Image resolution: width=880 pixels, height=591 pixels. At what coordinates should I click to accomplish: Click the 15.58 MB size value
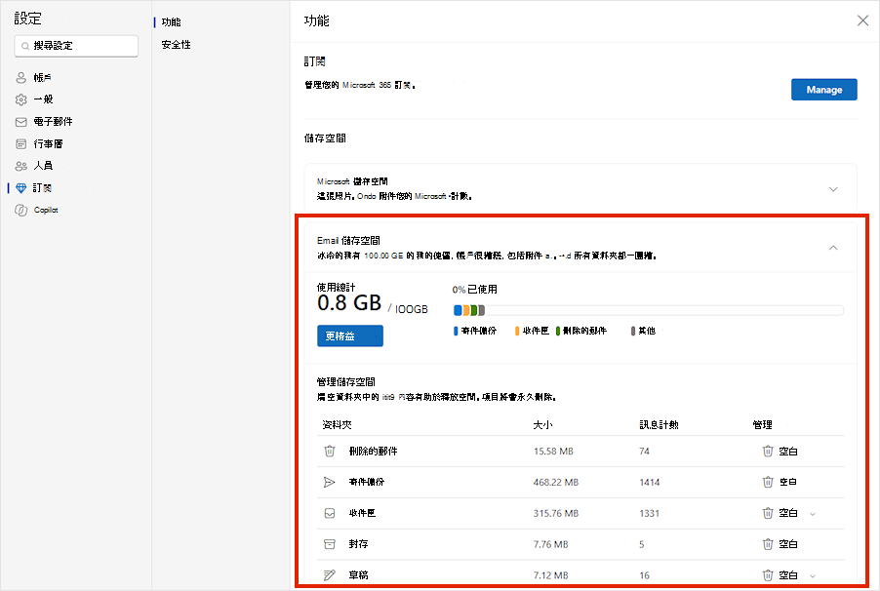(x=553, y=452)
